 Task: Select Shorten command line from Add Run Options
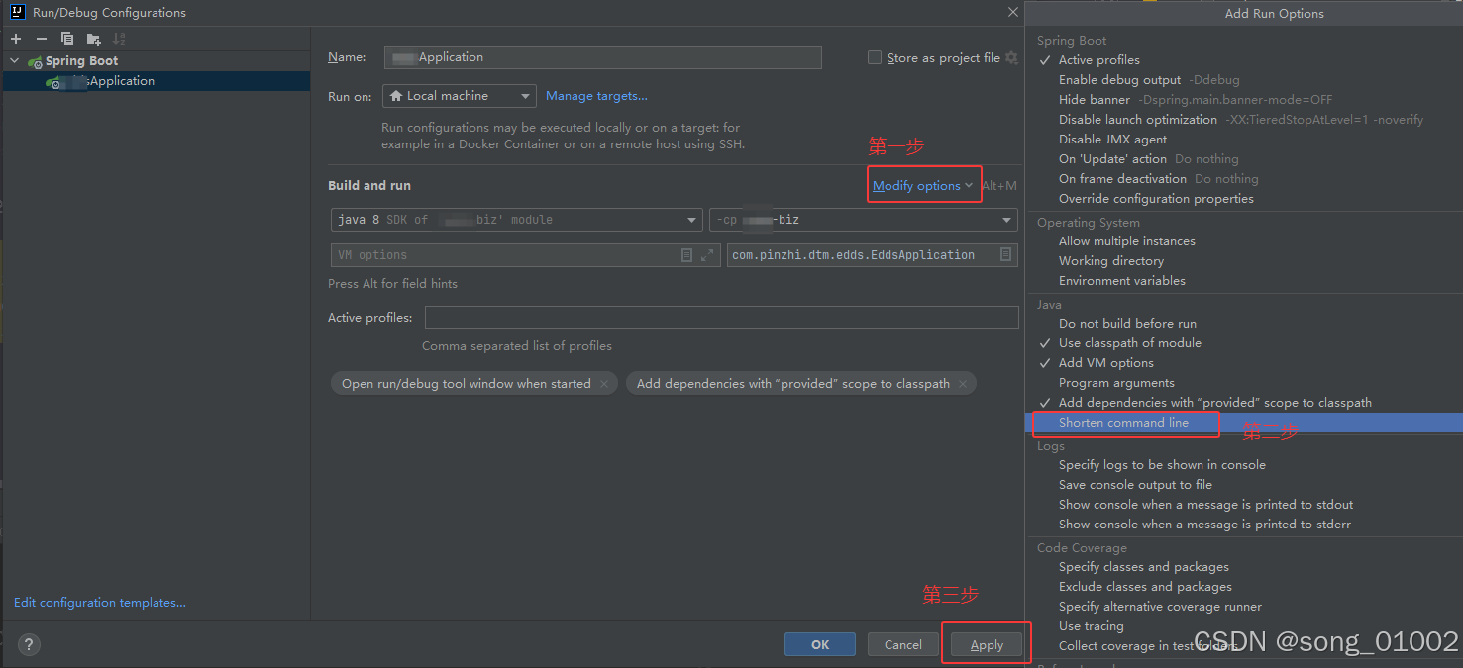coord(1125,423)
